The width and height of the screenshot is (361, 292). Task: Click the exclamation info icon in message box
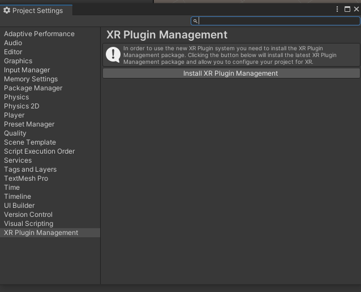pos(113,55)
